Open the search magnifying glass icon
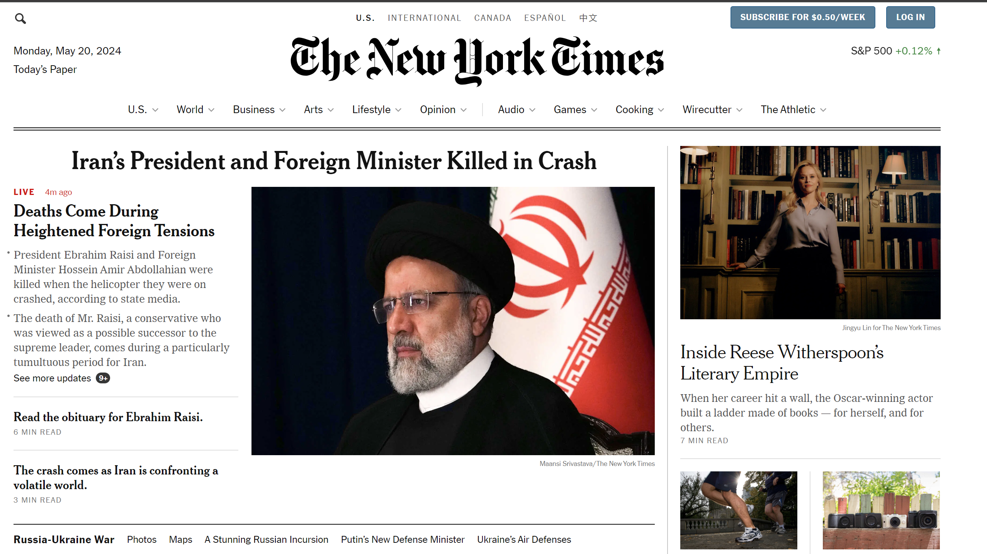This screenshot has height=554, width=987. [x=20, y=18]
